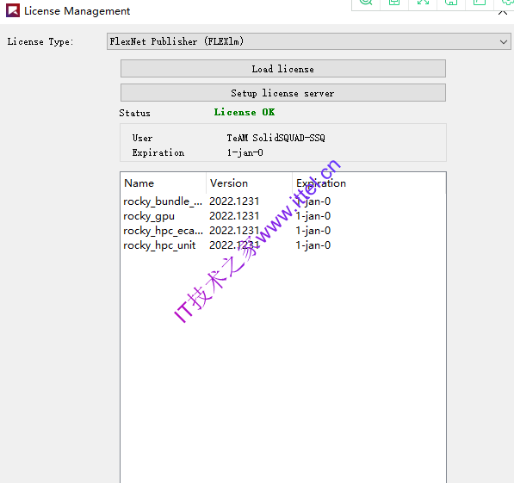Open the License Type dropdown
This screenshot has width=514, height=483.
tap(309, 41)
